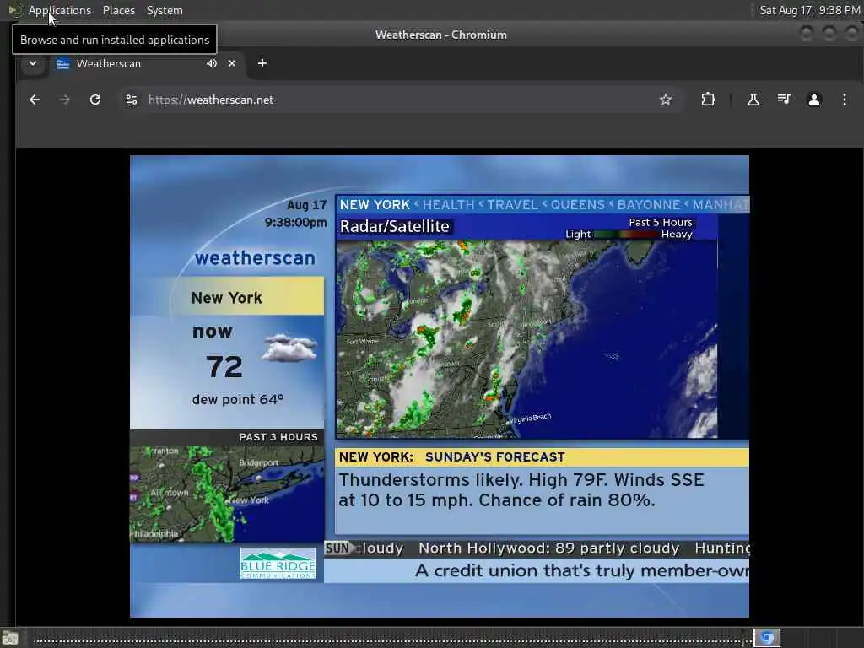Viewport: 864px width, 648px height.
Task: Click the cloud weather condition icon
Action: point(290,348)
